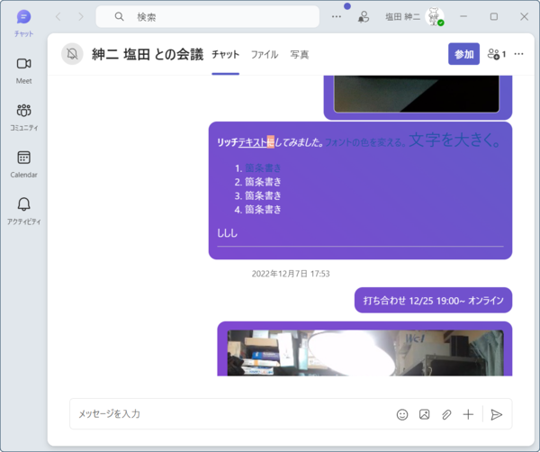Click the muted bell chat icon
Screen dimensions: 540x452
(72, 54)
